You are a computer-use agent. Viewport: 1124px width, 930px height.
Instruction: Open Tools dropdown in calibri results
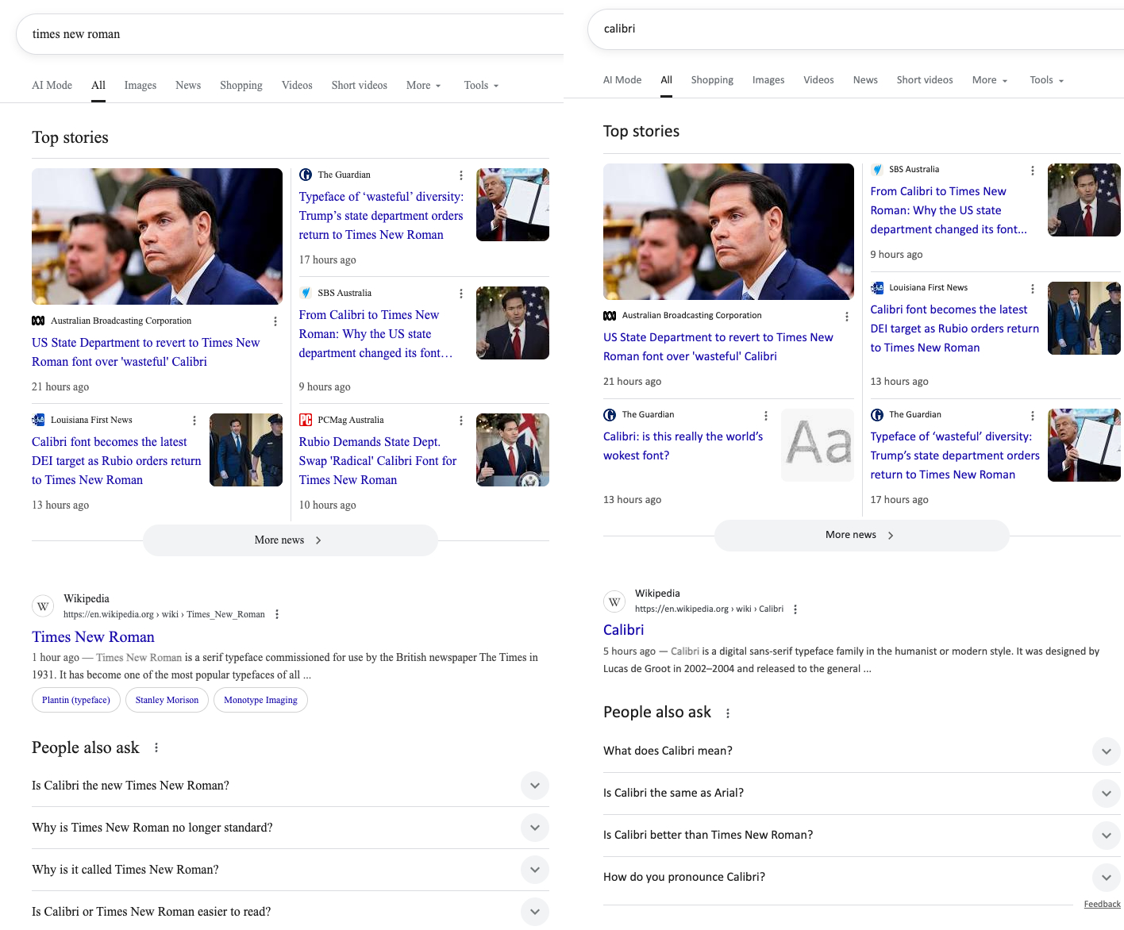pyautogui.click(x=1046, y=80)
